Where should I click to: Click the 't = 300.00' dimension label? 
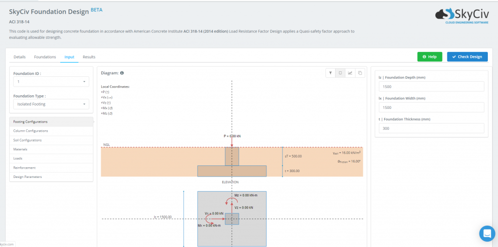(292, 171)
